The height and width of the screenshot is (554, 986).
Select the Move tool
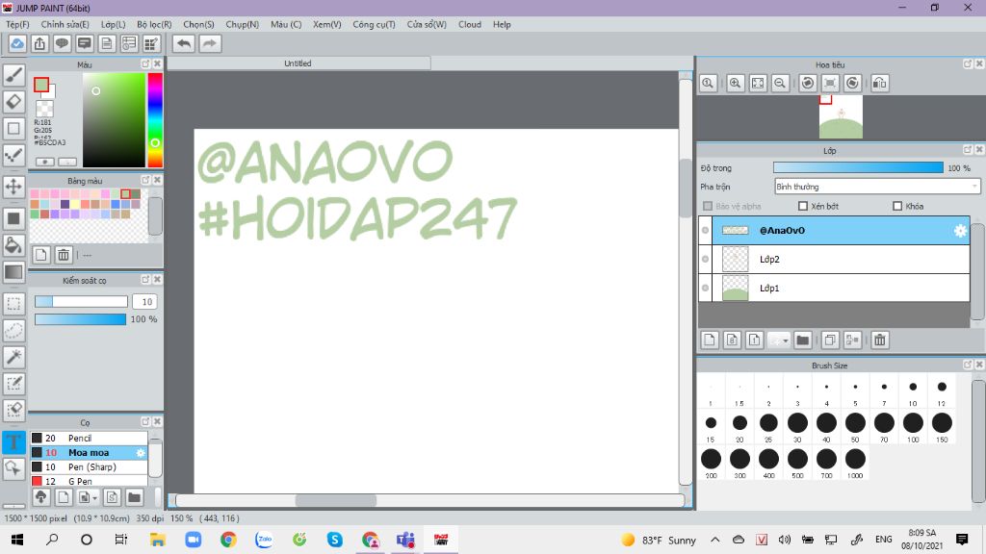tap(13, 187)
